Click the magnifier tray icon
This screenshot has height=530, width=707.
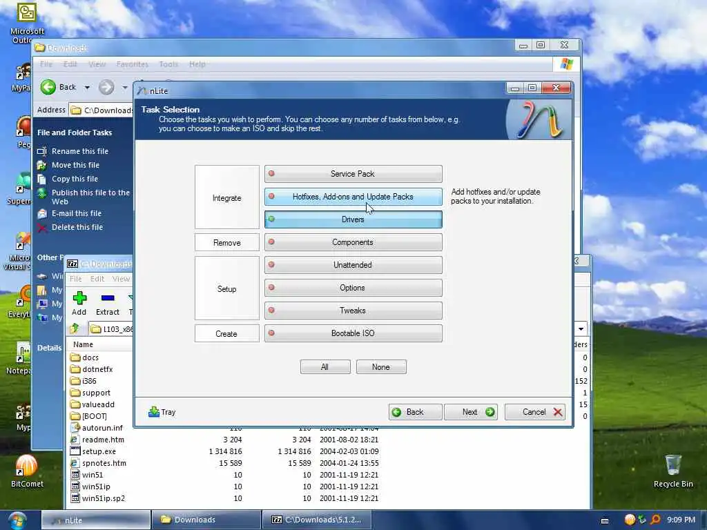click(655, 520)
